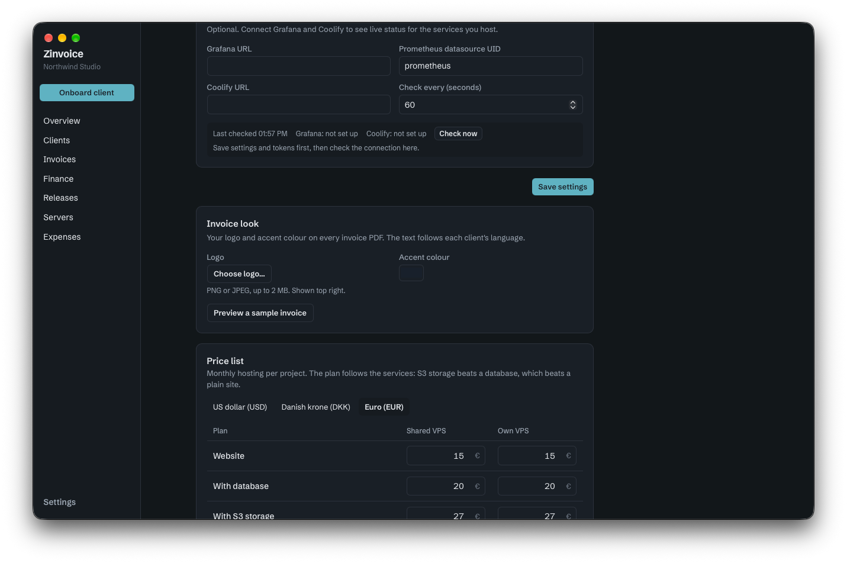Click the 'Last checked 01:57 PM' status text
847x563 pixels.
(250, 134)
